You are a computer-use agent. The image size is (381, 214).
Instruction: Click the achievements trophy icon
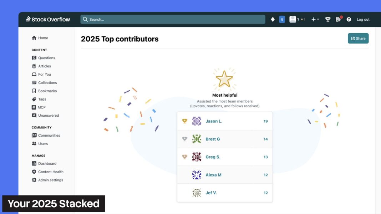(327, 19)
